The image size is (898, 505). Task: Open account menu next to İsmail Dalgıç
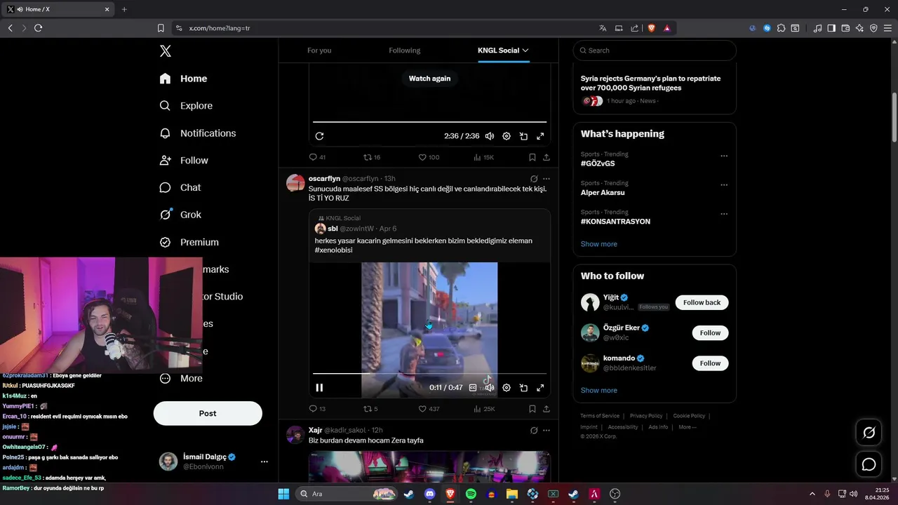click(x=264, y=462)
